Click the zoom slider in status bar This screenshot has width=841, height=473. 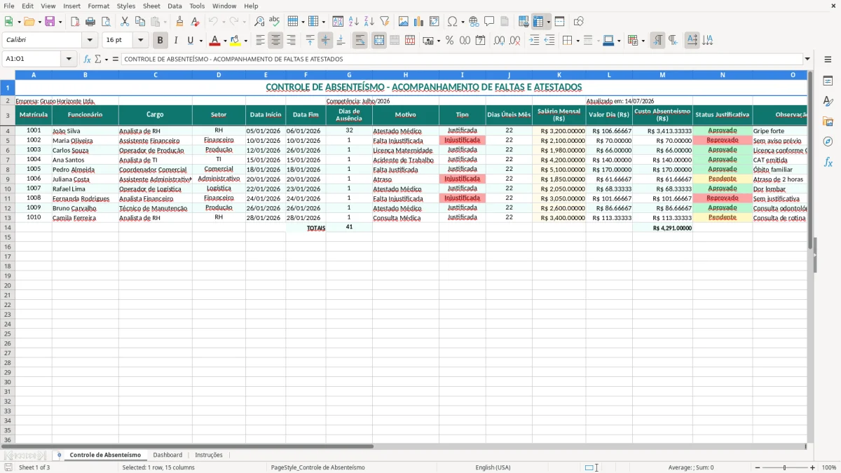click(x=785, y=467)
